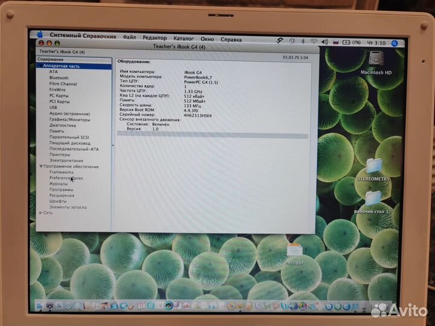This screenshot has height=326, width=435.
Task: Select Frameworks in the sidebar
Action: (x=61, y=172)
